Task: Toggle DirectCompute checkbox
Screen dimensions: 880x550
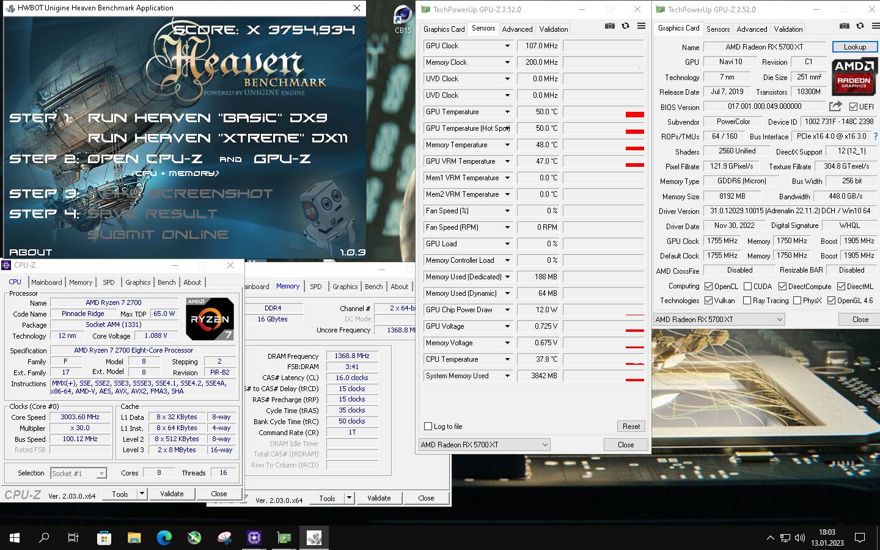Action: 782,286
